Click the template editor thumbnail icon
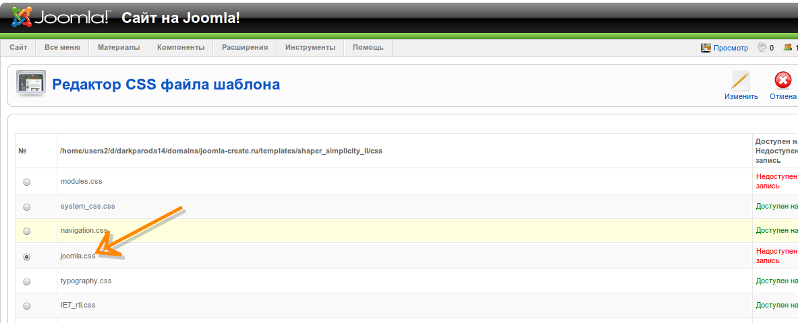Viewport: 798px width, 323px height. pos(30,84)
